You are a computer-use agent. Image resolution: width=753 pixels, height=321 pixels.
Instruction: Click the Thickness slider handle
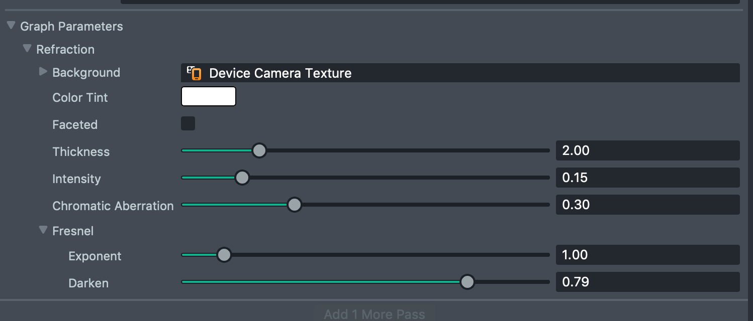pos(259,150)
